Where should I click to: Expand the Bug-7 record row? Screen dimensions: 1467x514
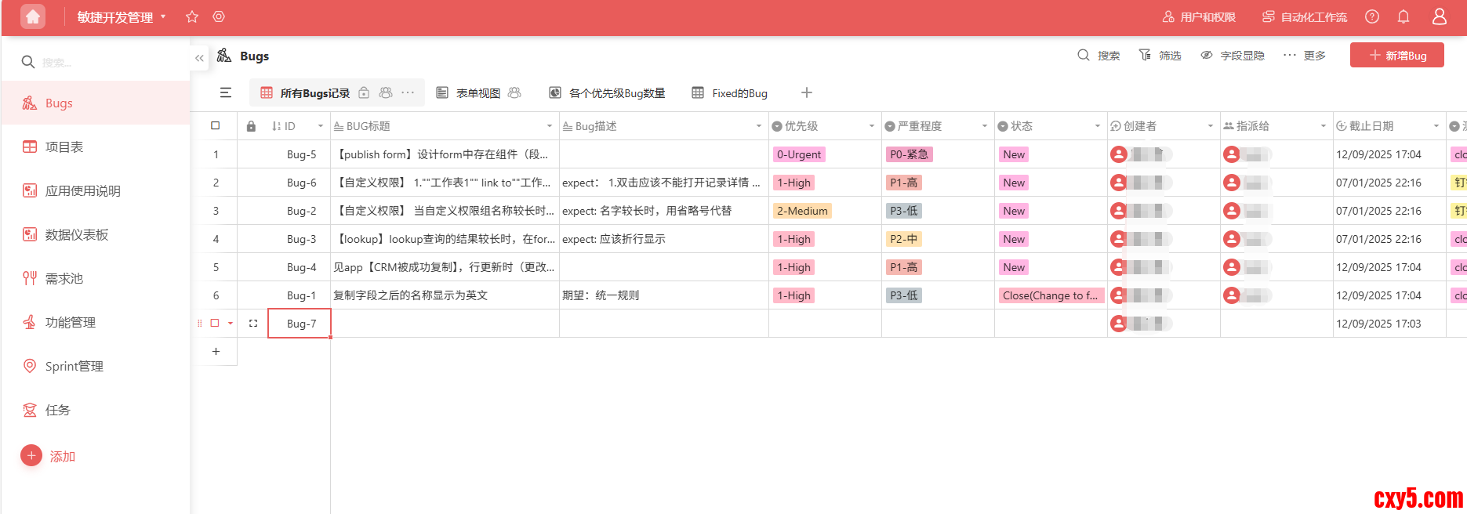click(x=253, y=323)
